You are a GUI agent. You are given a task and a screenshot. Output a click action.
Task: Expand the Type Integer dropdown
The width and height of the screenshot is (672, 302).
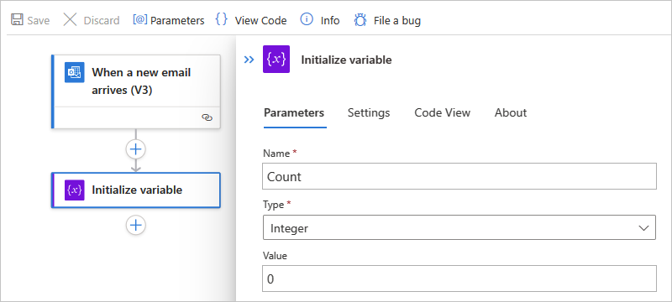click(x=459, y=227)
